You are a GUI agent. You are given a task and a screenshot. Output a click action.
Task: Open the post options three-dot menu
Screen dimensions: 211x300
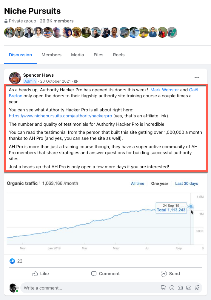tap(197, 78)
